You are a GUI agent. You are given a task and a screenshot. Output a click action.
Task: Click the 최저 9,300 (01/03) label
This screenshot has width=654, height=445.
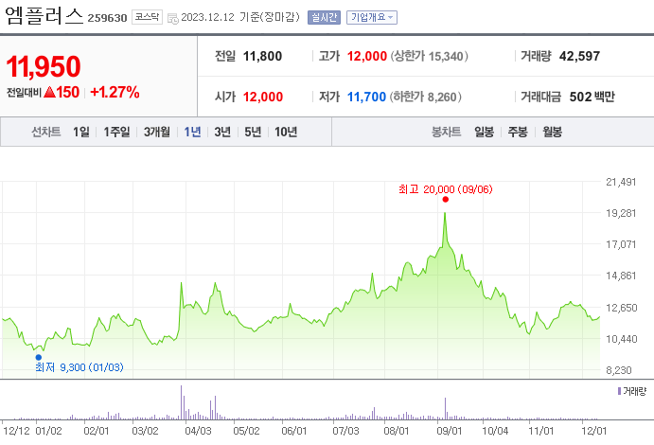pyautogui.click(x=80, y=367)
